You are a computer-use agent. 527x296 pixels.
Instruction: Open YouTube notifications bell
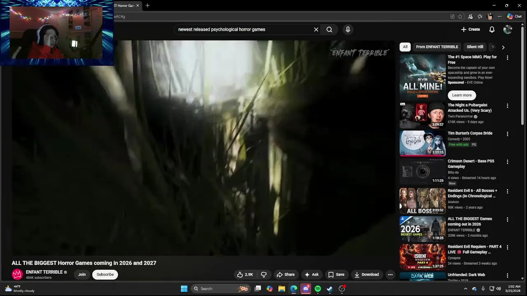pyautogui.click(x=492, y=30)
